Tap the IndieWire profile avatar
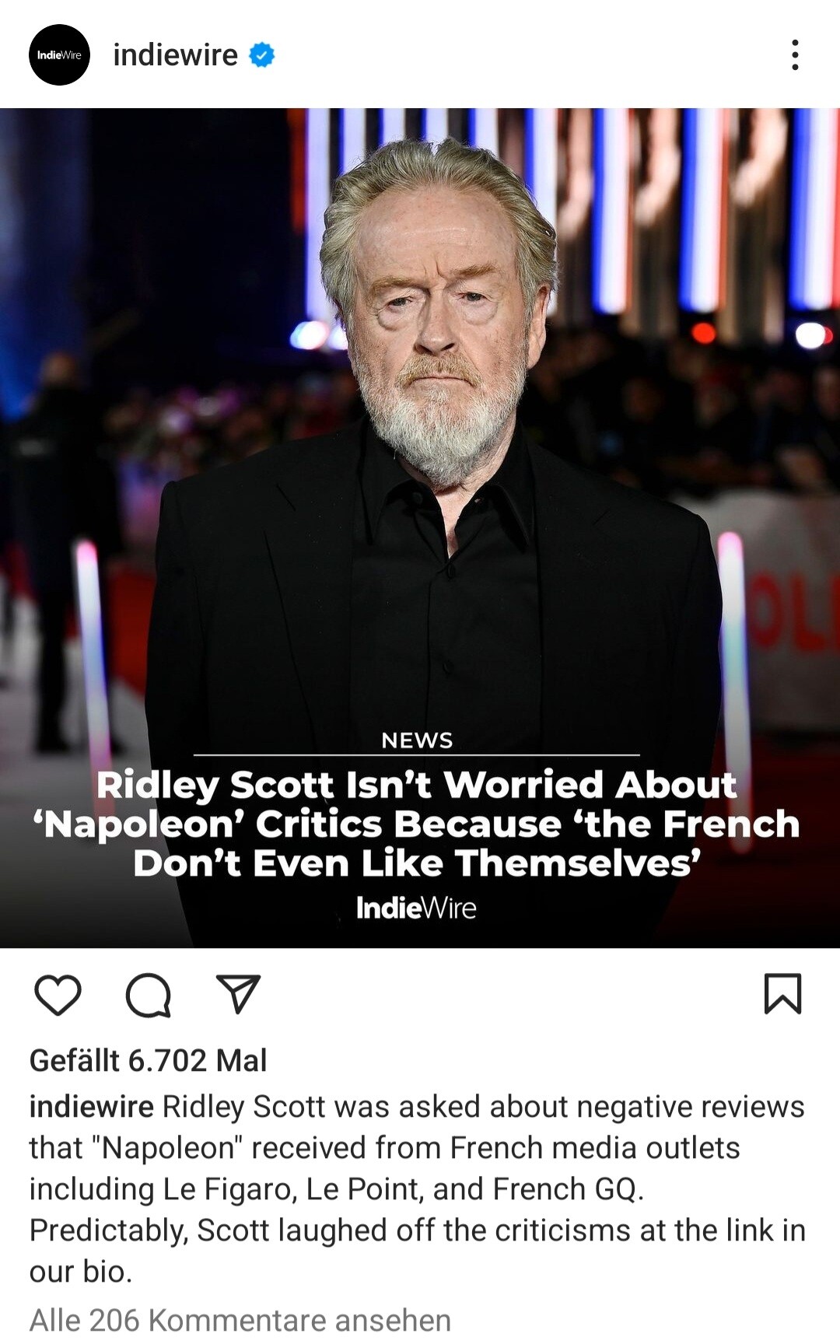The width and height of the screenshot is (840, 1344). point(59,54)
